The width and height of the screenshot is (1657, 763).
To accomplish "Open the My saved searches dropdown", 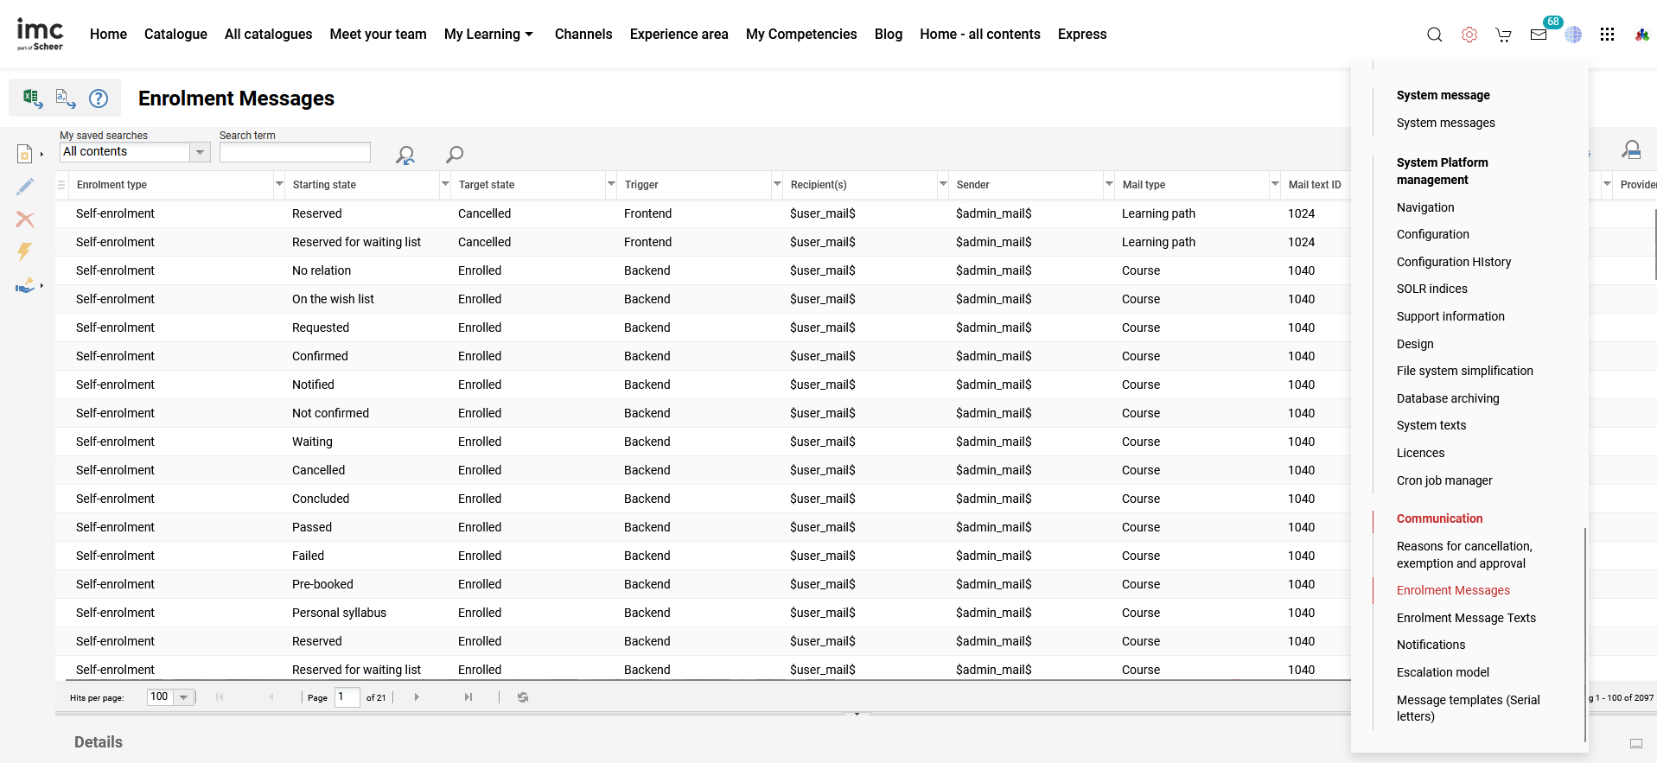I will 200,152.
